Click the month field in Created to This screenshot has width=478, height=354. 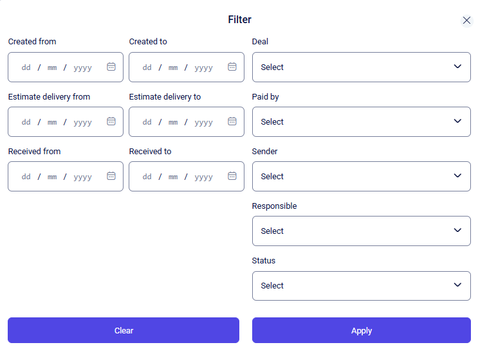pos(173,67)
